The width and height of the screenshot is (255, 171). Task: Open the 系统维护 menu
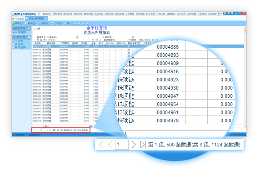click(212, 14)
